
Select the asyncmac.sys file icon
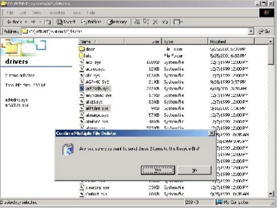[x=81, y=95]
